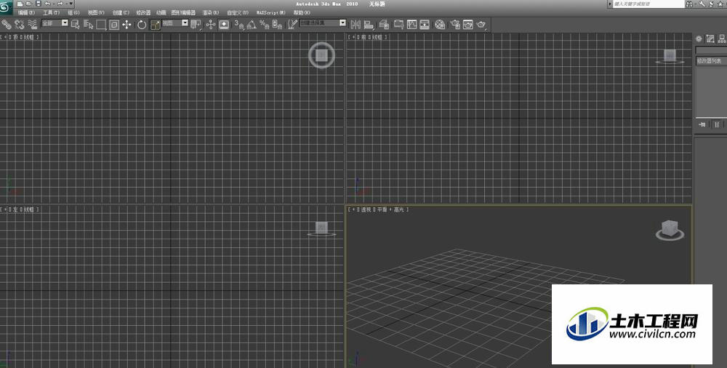Click the binoculars search icon in title bar

coord(689,4)
